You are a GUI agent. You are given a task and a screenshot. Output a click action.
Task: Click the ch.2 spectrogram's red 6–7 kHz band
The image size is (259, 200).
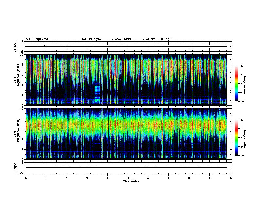tap(126, 125)
